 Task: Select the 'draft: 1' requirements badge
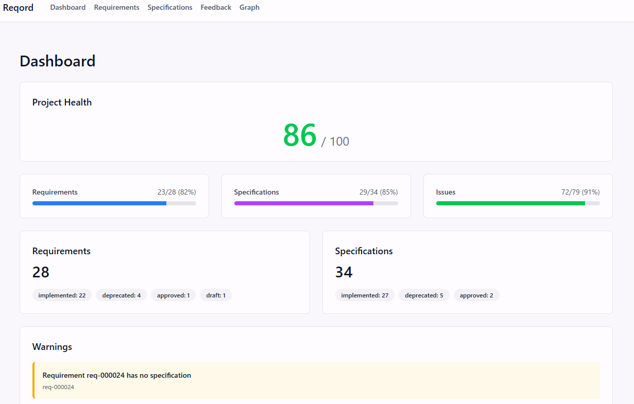(216, 295)
